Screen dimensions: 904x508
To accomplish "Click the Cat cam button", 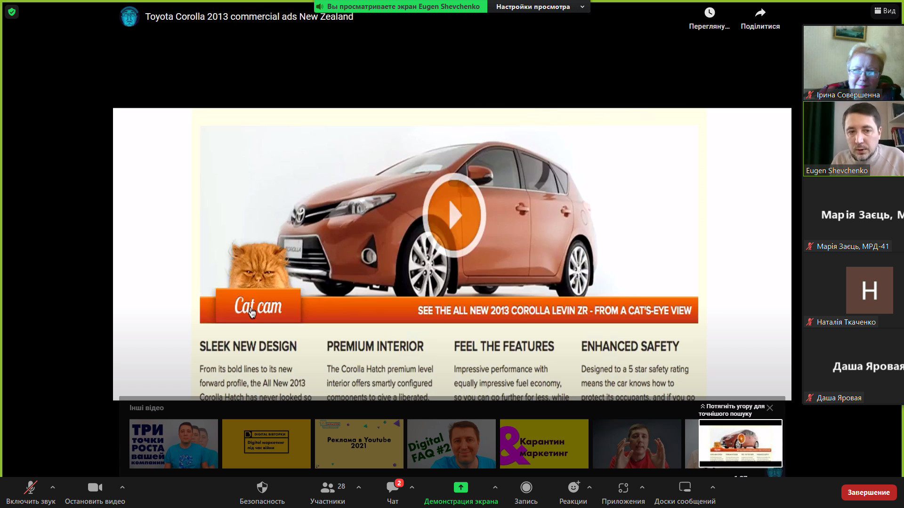I will [258, 306].
